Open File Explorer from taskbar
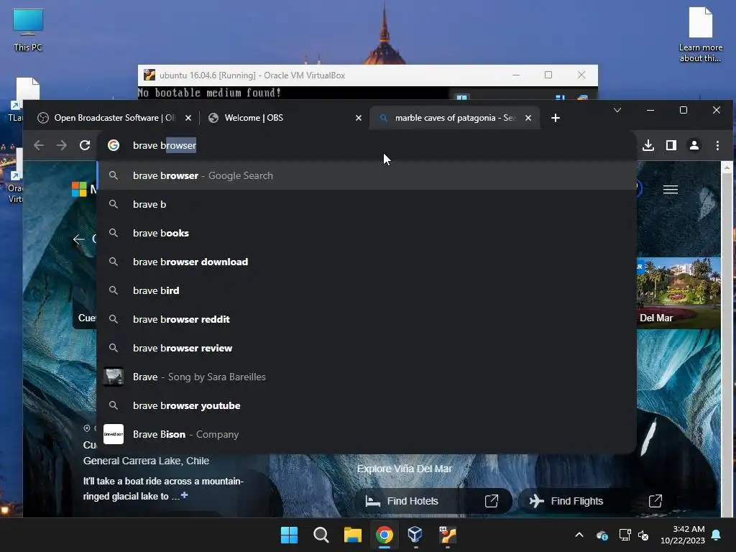 pyautogui.click(x=352, y=535)
